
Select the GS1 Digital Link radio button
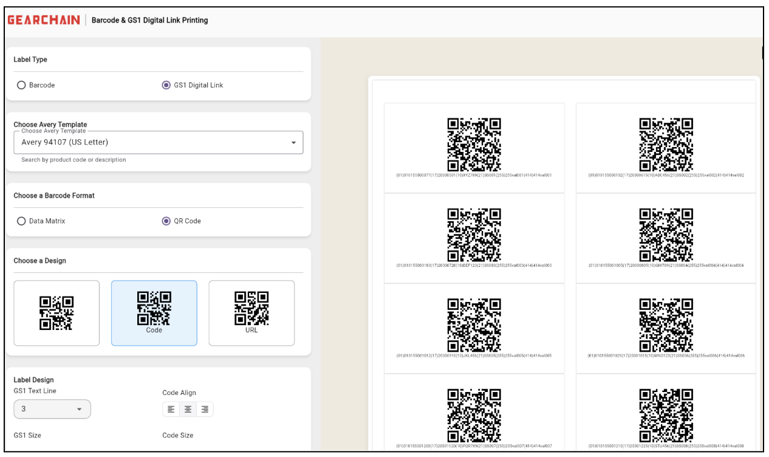click(166, 85)
